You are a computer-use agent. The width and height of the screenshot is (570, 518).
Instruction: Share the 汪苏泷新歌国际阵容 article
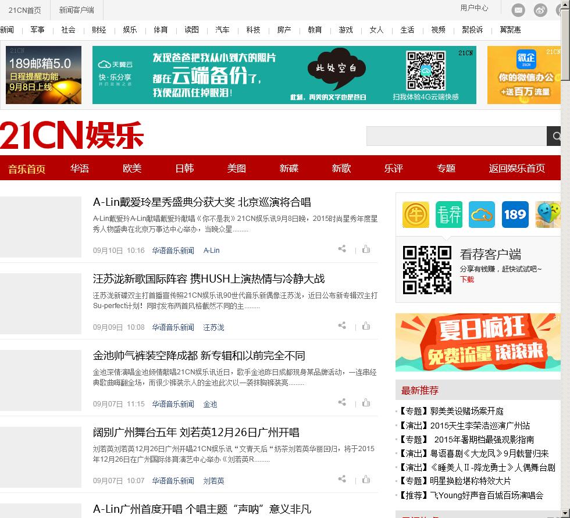pyautogui.click(x=342, y=326)
